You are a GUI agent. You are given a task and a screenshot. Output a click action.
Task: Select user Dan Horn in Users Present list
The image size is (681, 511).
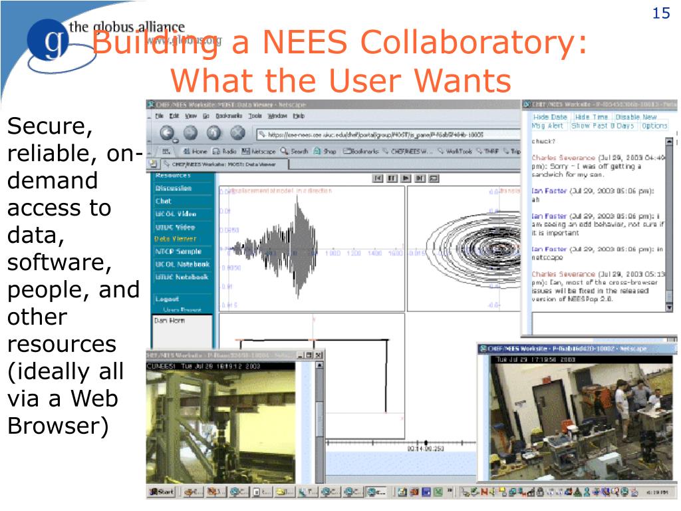point(170,321)
